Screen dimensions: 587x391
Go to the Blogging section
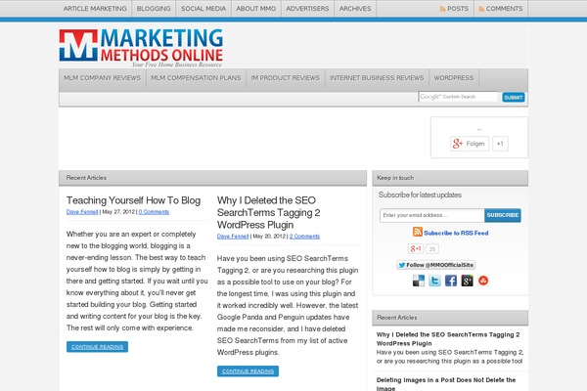(x=154, y=9)
